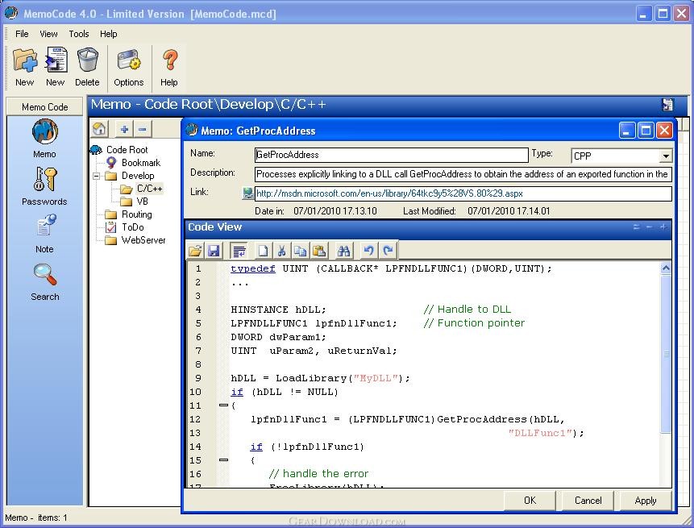Collapse the code fold at line 15
The height and width of the screenshot is (528, 694).
coord(223,459)
